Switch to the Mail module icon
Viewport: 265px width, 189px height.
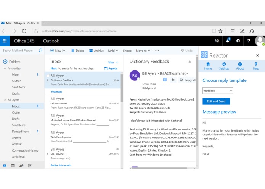5,165
